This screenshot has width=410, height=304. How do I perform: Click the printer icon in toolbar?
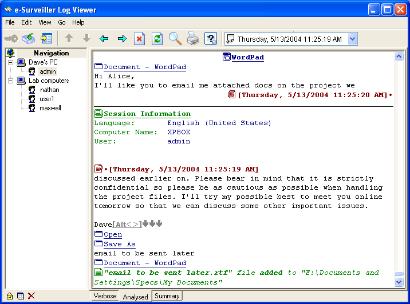coord(192,39)
